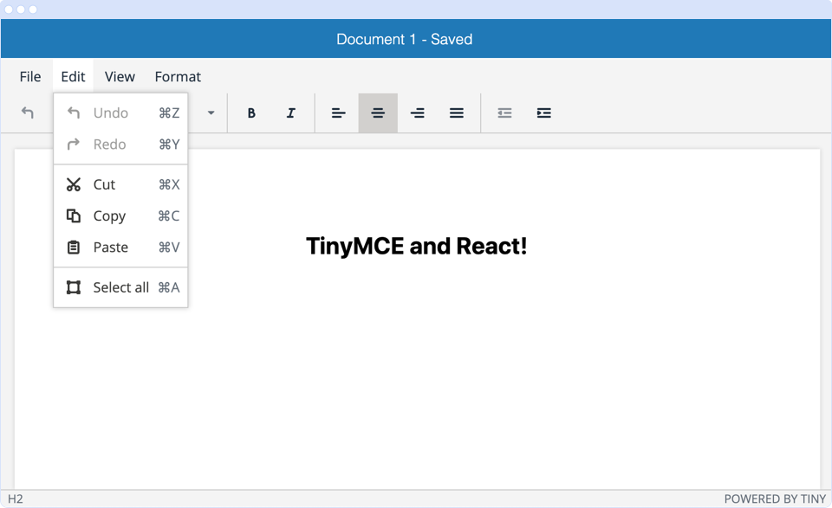Open the format dropdown caret in toolbar

pyautogui.click(x=211, y=113)
